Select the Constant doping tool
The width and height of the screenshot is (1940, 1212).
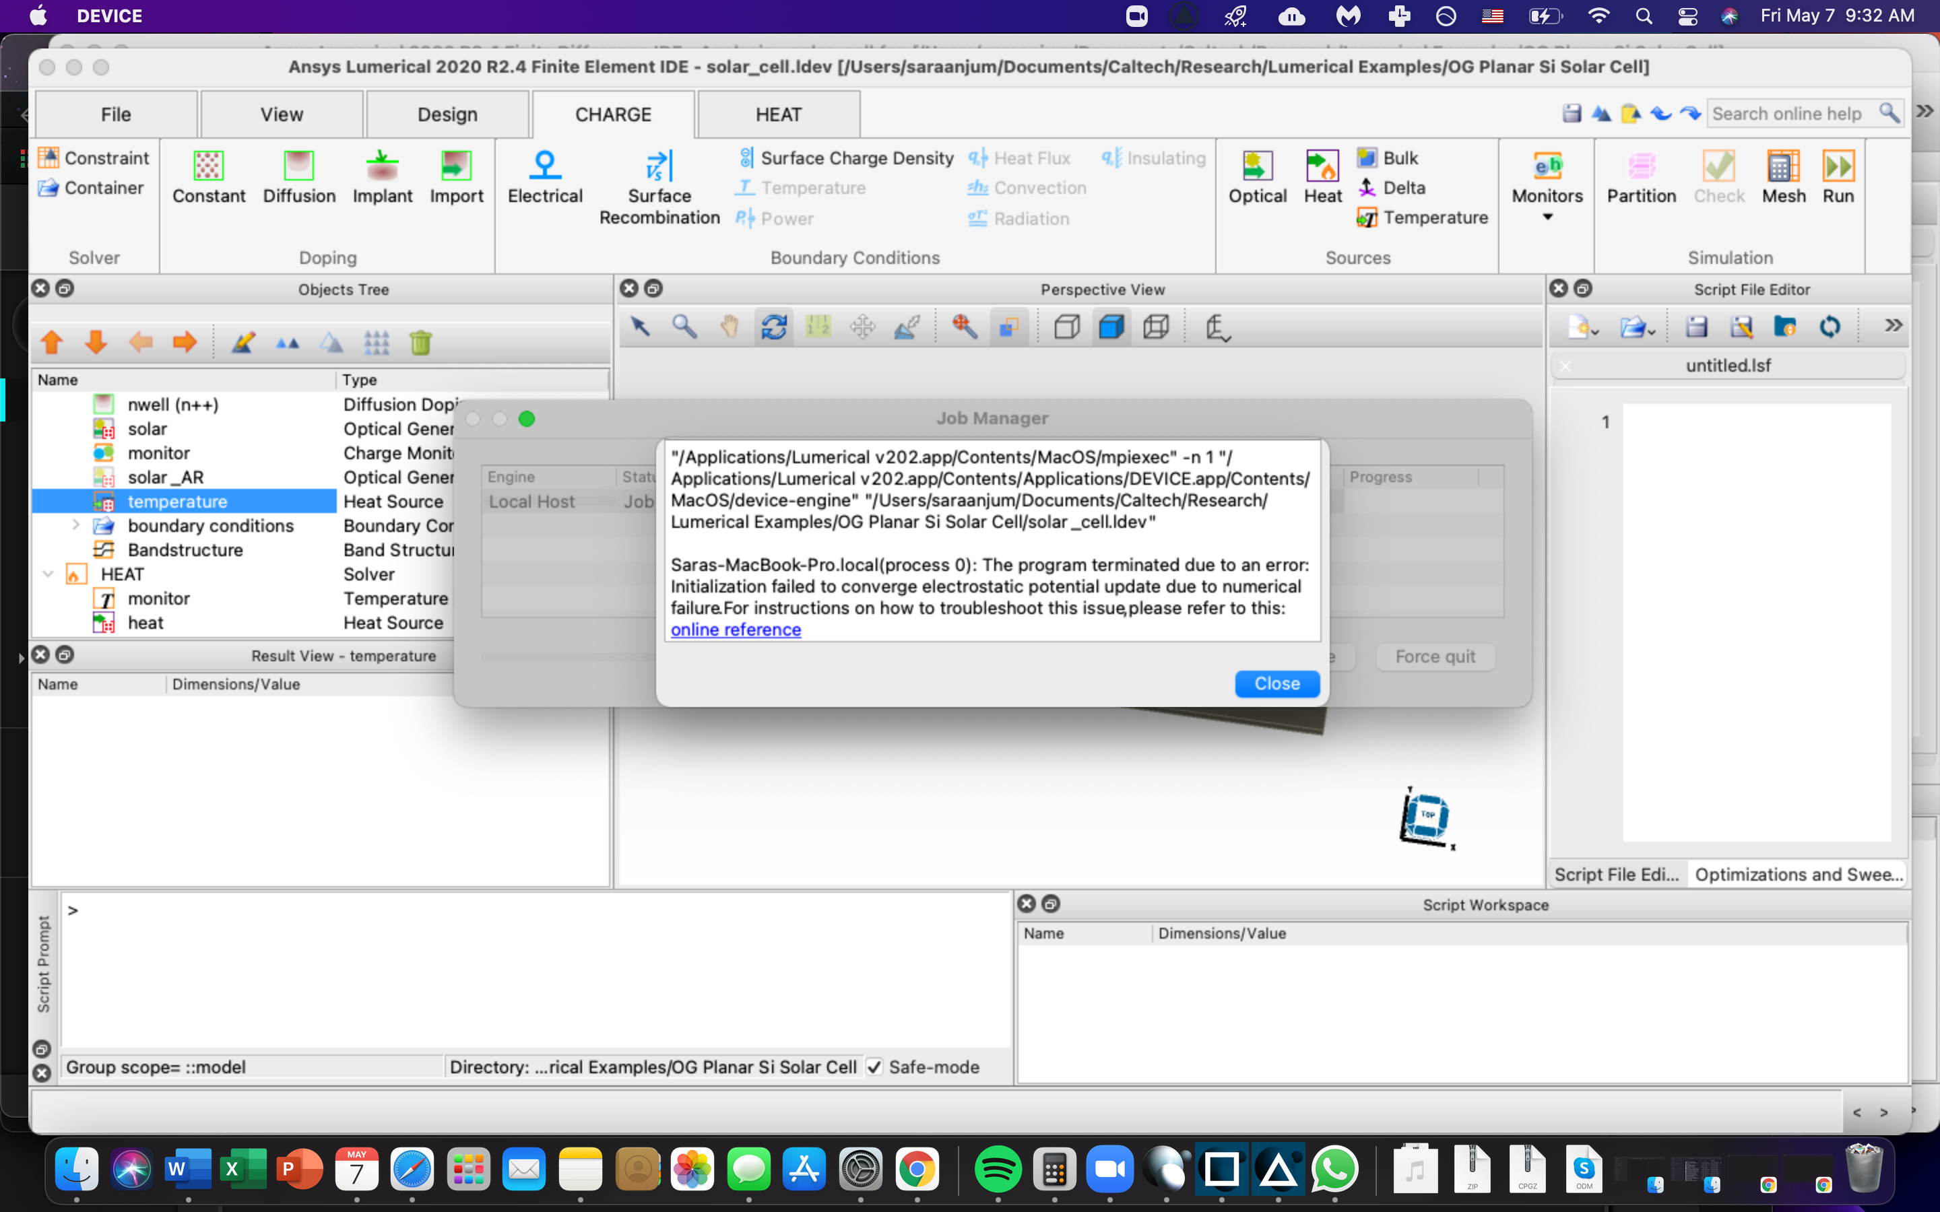[208, 178]
